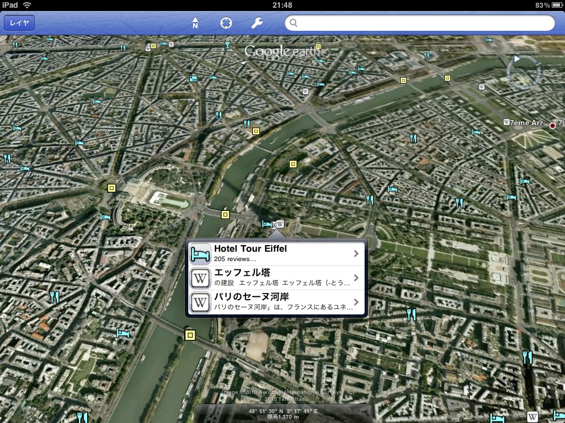Open settings with the wrench icon

257,23
